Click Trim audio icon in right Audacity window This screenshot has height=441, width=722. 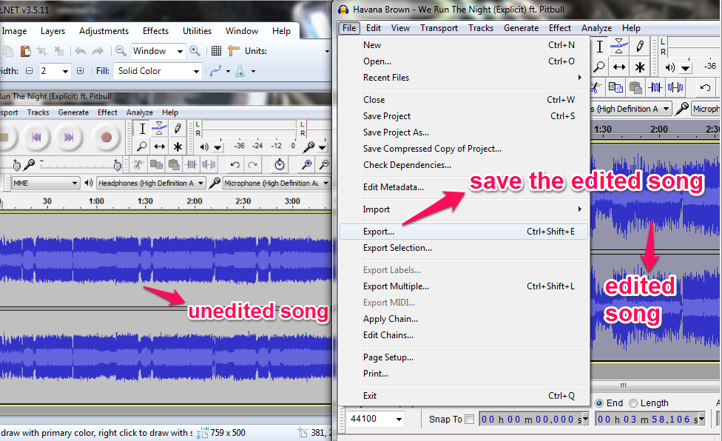[655, 87]
